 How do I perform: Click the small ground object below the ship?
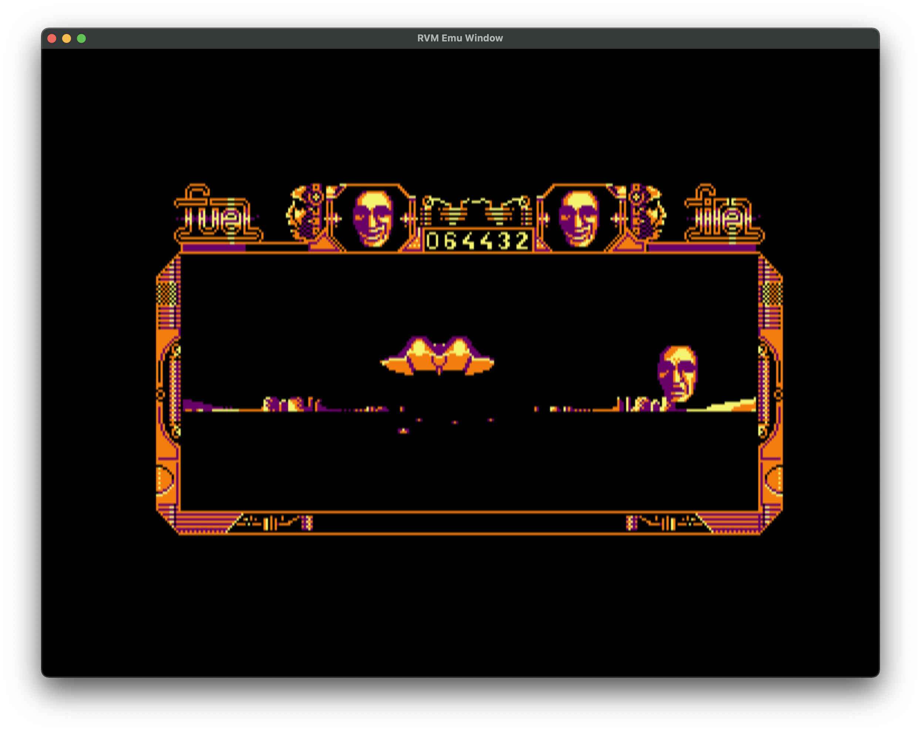(x=403, y=431)
